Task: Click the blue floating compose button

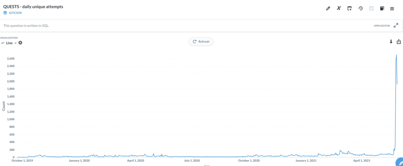Action: (x=400, y=162)
